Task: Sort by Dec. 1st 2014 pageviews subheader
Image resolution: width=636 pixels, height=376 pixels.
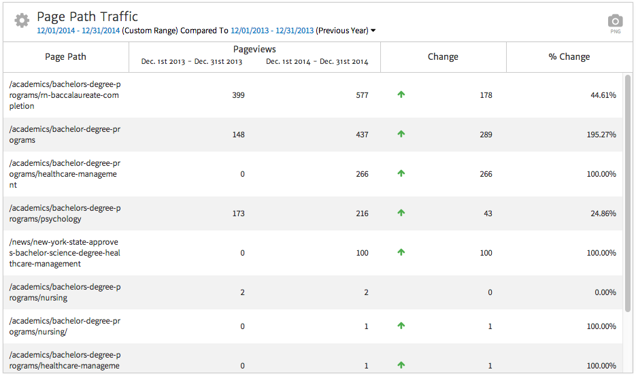Action: coord(317,62)
